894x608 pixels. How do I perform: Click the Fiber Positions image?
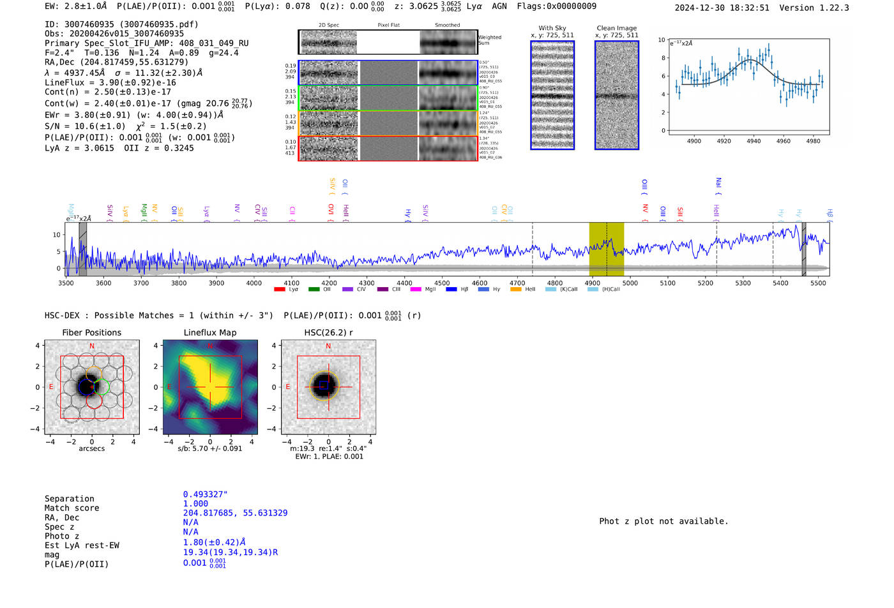pyautogui.click(x=92, y=387)
